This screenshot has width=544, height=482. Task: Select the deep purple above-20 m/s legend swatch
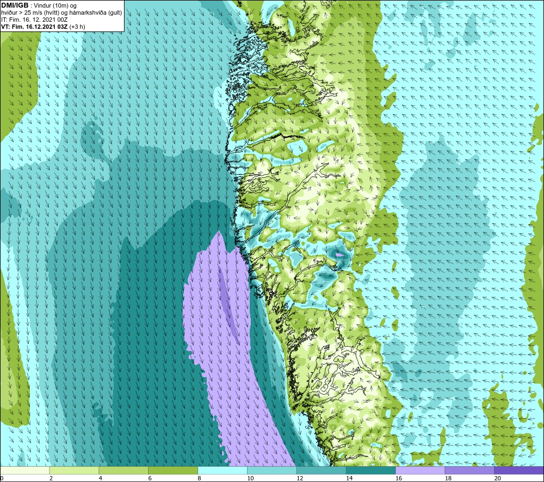point(519,470)
